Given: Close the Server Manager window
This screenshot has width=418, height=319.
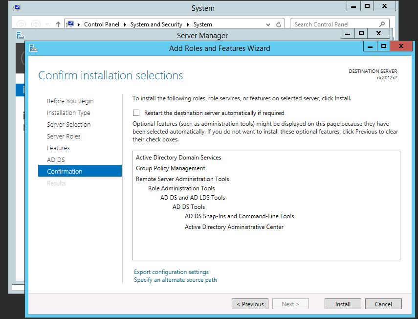Looking at the screenshot, I should tap(378, 34).
